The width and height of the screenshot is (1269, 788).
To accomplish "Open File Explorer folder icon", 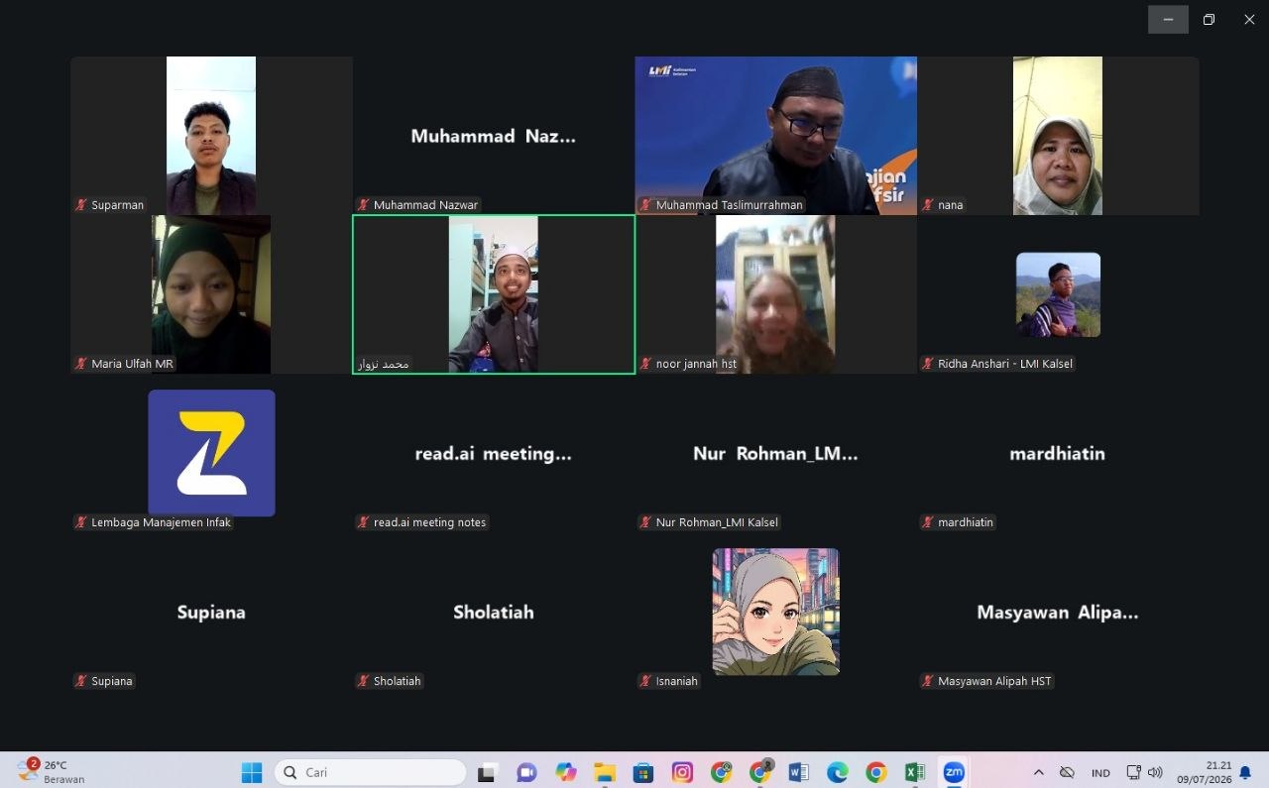I will coord(605,772).
